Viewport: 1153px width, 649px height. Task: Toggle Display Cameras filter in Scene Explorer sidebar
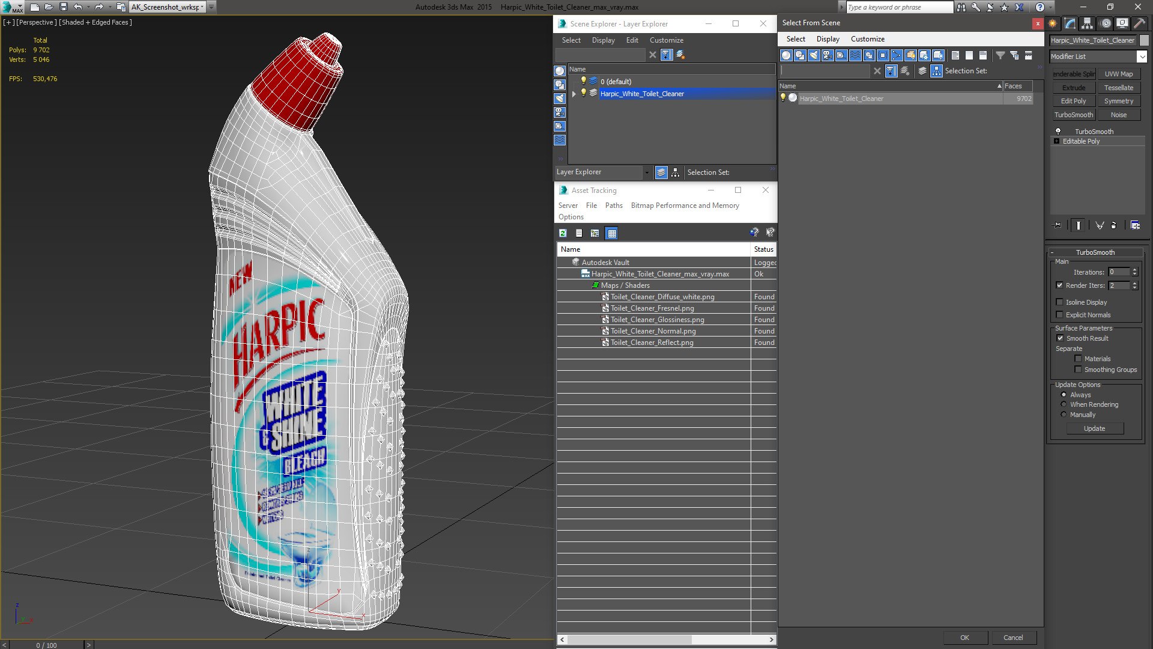point(560,112)
